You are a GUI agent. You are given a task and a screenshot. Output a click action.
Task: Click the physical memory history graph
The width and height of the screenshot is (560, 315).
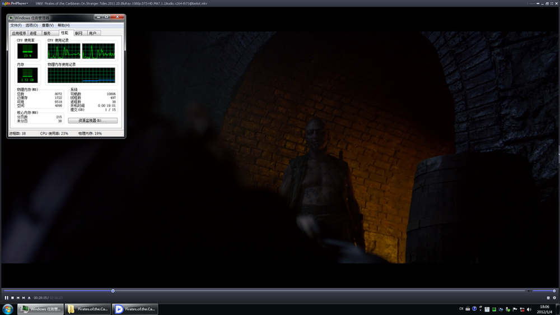(81, 76)
